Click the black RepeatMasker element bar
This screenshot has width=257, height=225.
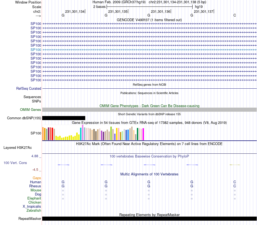[x=150, y=218]
